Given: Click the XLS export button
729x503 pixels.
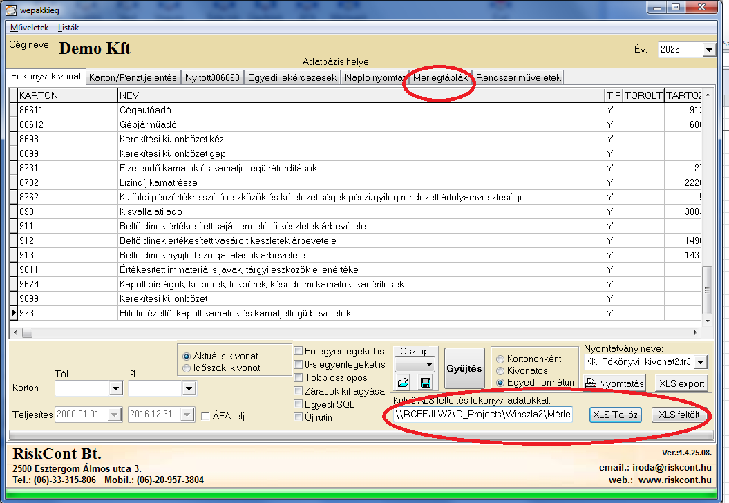Looking at the screenshot, I should click(x=681, y=383).
